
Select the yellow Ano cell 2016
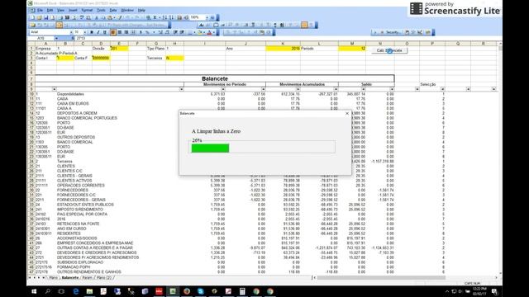(283, 49)
